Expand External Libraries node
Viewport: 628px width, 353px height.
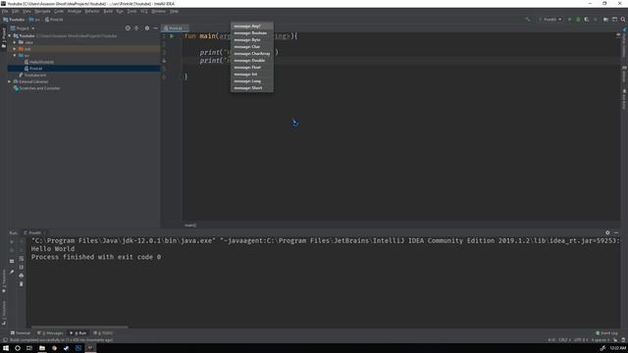pos(10,81)
